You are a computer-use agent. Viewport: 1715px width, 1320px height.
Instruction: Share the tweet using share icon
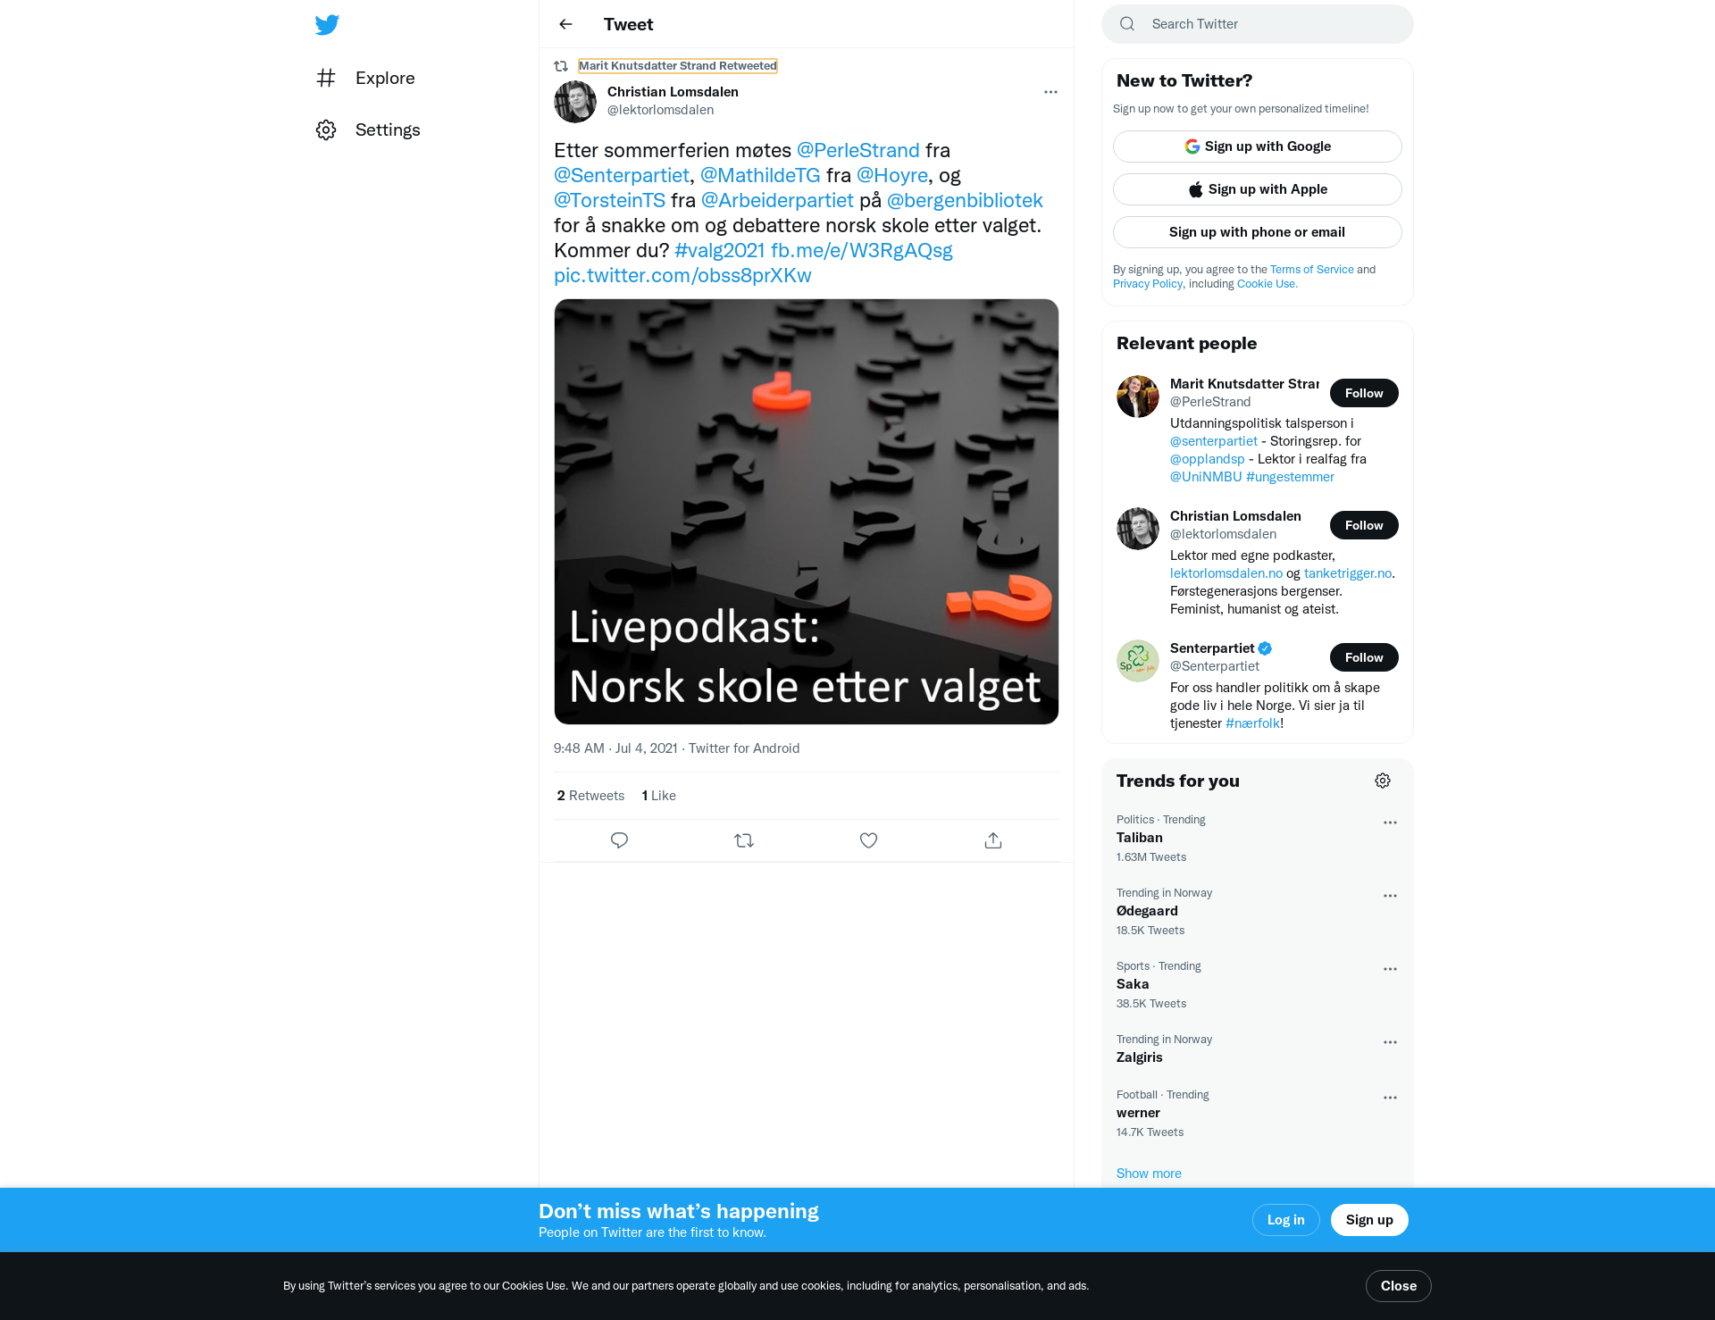993,840
